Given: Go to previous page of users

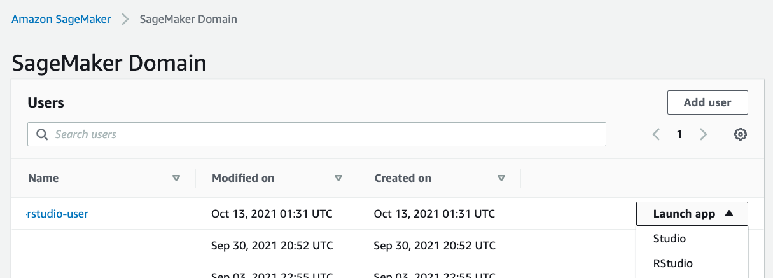Looking at the screenshot, I should pos(657,134).
